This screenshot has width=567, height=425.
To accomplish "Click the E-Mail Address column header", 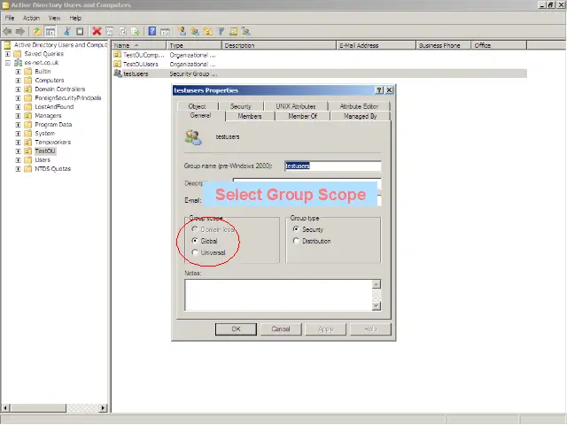I will tap(376, 45).
